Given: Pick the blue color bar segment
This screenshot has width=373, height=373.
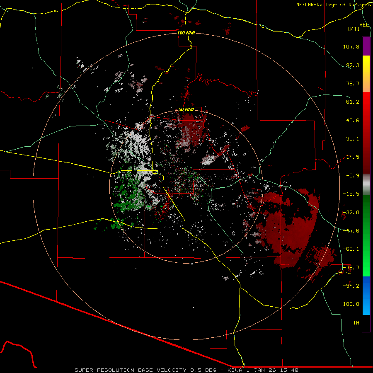Looking at the screenshot, I should pyautogui.click(x=366, y=295).
